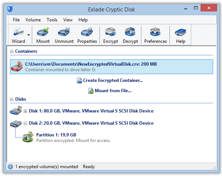Open the Volume menu
The width and height of the screenshot is (222, 177).
coord(33,20)
